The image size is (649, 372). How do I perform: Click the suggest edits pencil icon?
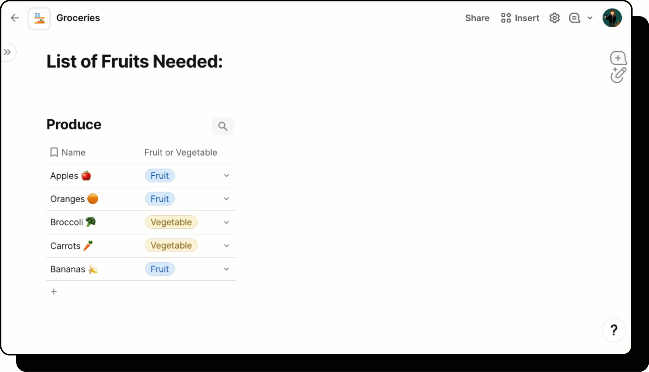tap(618, 75)
